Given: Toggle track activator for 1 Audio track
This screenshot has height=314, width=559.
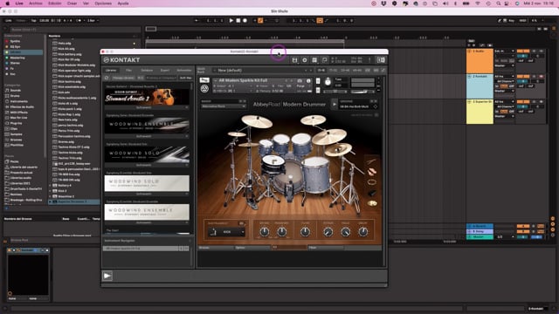Looking at the screenshot, I should pyautogui.click(x=523, y=51).
